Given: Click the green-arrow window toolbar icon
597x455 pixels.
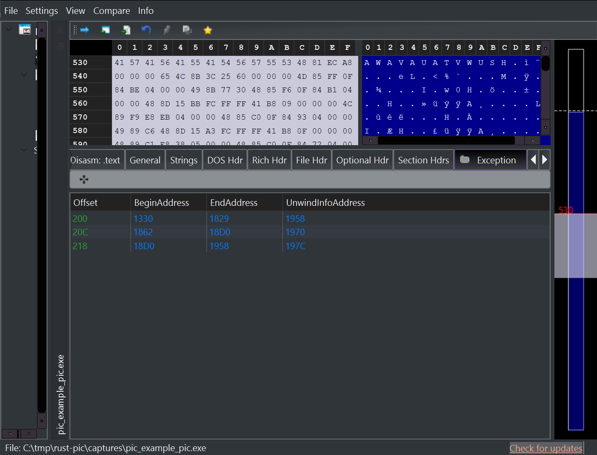Looking at the screenshot, I should click(105, 30).
